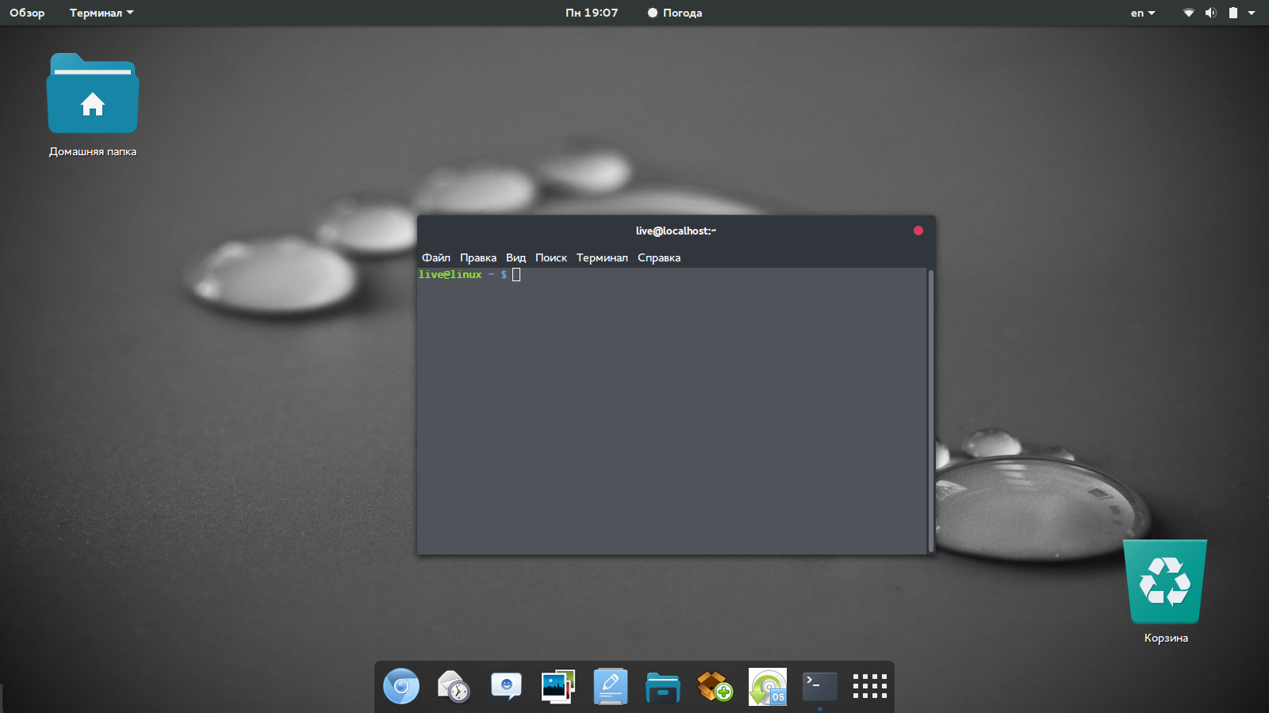1269x713 pixels.
Task: Click the clock showing Пн 19:07
Action: coord(591,13)
